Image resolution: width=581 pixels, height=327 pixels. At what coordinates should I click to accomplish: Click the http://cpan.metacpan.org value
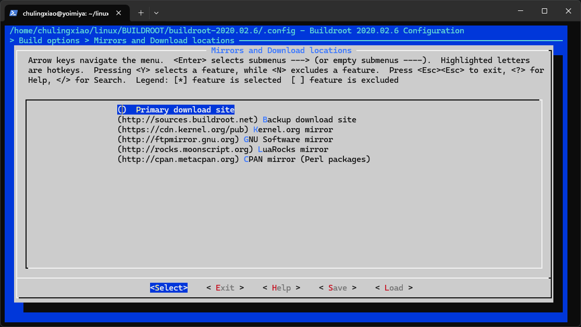coord(178,159)
